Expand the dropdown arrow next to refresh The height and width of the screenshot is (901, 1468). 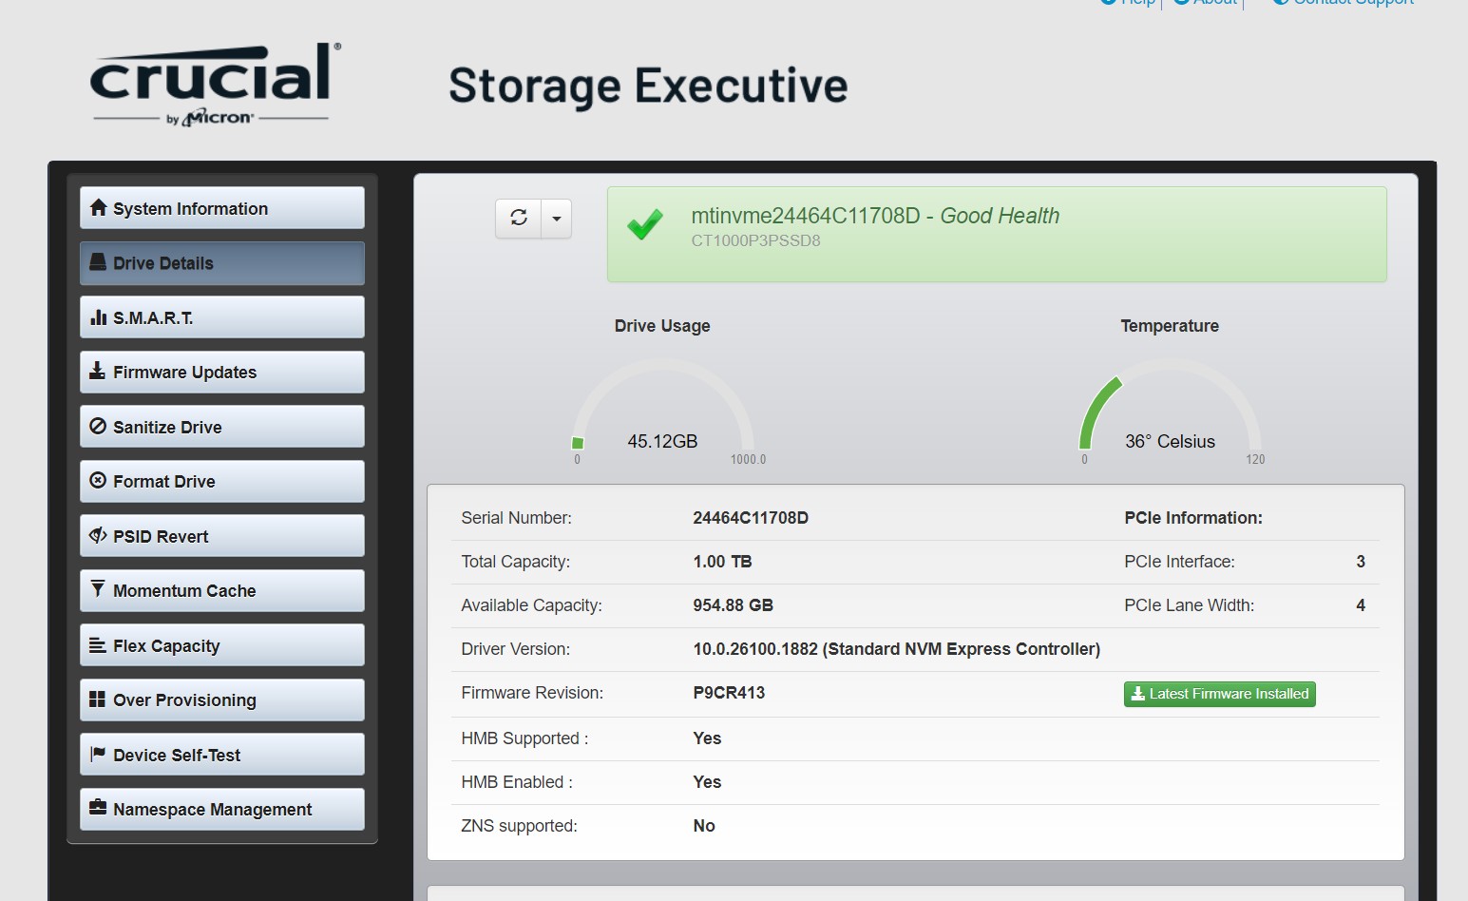[557, 219]
